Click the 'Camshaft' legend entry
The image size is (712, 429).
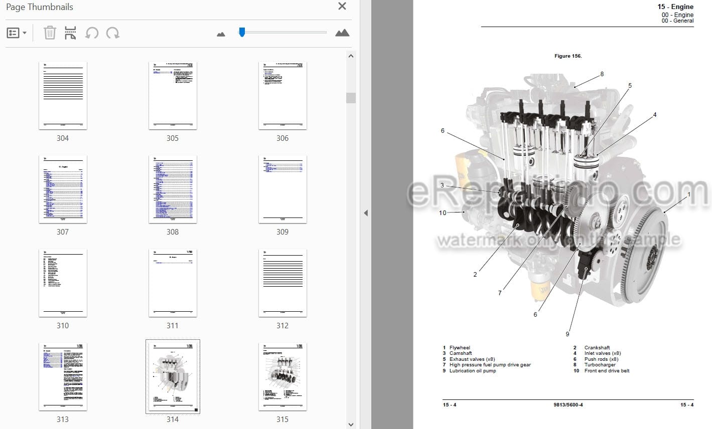click(x=461, y=353)
